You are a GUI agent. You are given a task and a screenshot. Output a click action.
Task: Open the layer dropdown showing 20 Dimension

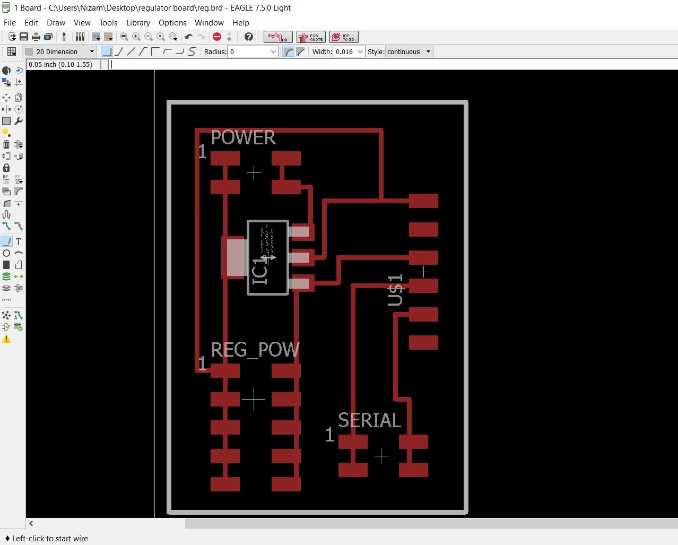click(x=59, y=51)
